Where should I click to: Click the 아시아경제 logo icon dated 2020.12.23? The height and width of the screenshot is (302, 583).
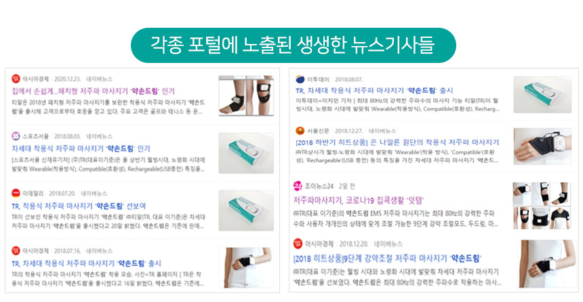pyautogui.click(x=16, y=79)
